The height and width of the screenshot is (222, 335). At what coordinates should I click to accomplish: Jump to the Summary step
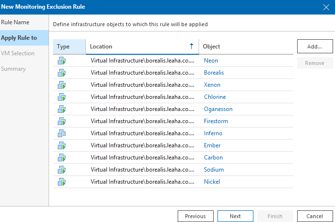coord(13,69)
